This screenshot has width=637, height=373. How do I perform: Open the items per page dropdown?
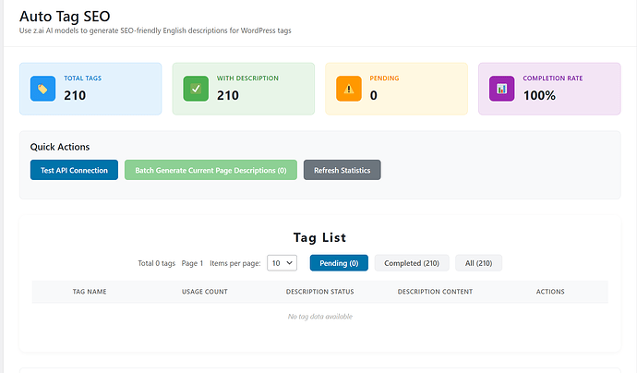click(282, 263)
